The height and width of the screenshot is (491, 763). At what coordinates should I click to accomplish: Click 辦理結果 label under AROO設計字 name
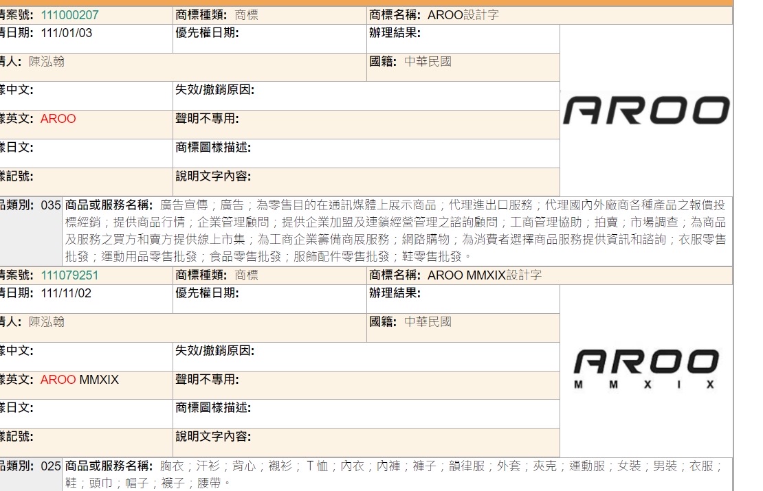tap(395, 33)
